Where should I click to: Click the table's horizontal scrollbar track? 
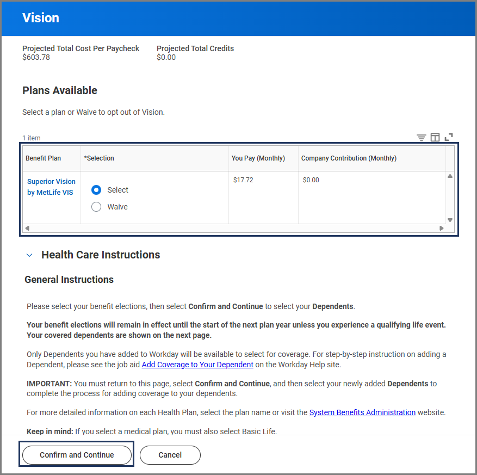234,229
